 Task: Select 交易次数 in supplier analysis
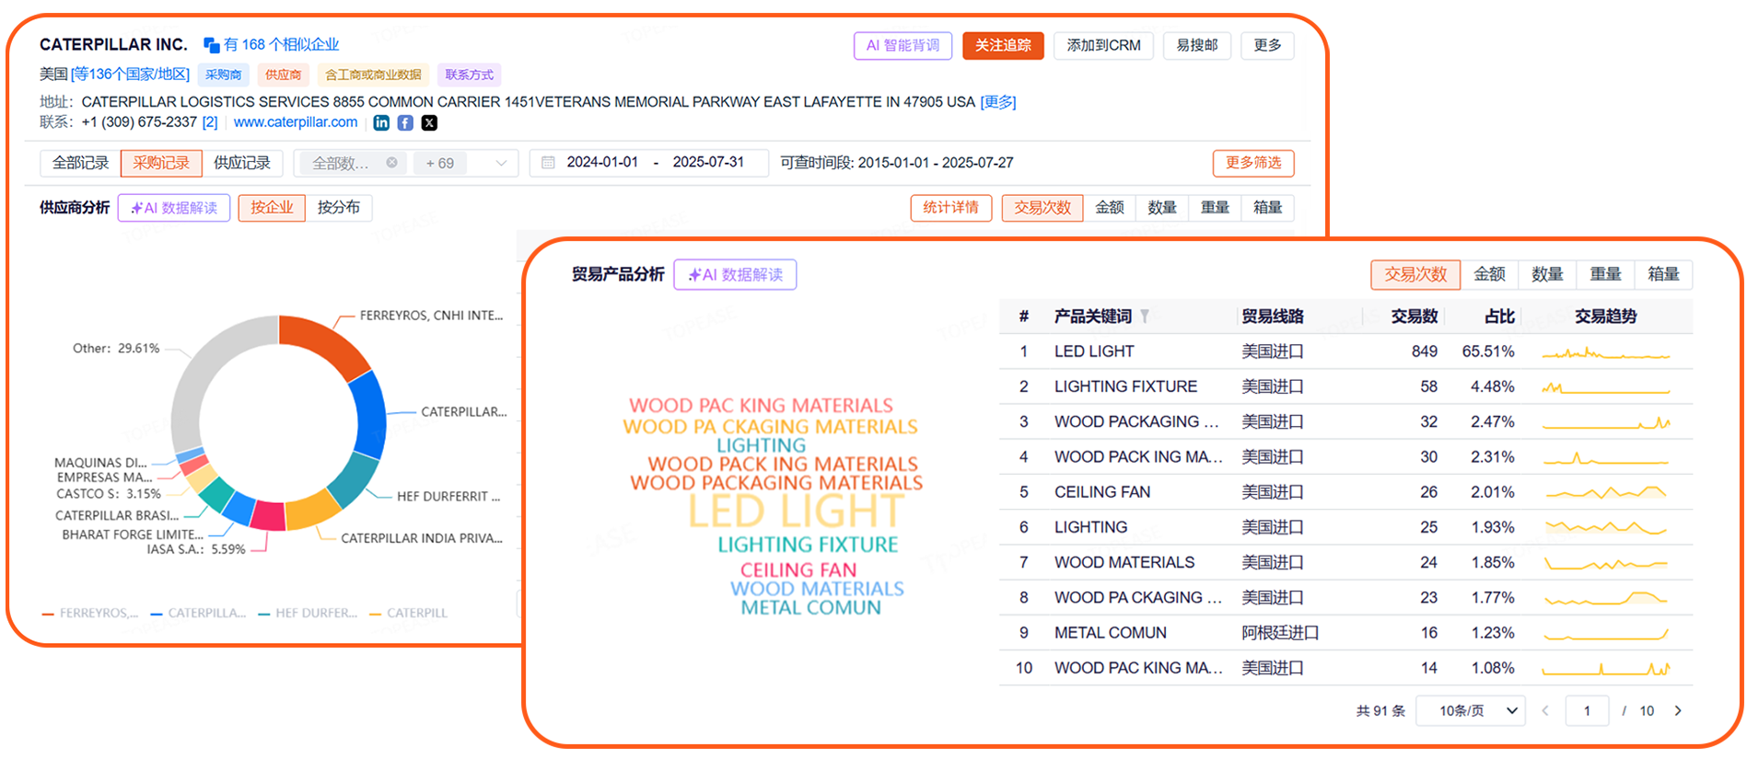coord(1042,208)
